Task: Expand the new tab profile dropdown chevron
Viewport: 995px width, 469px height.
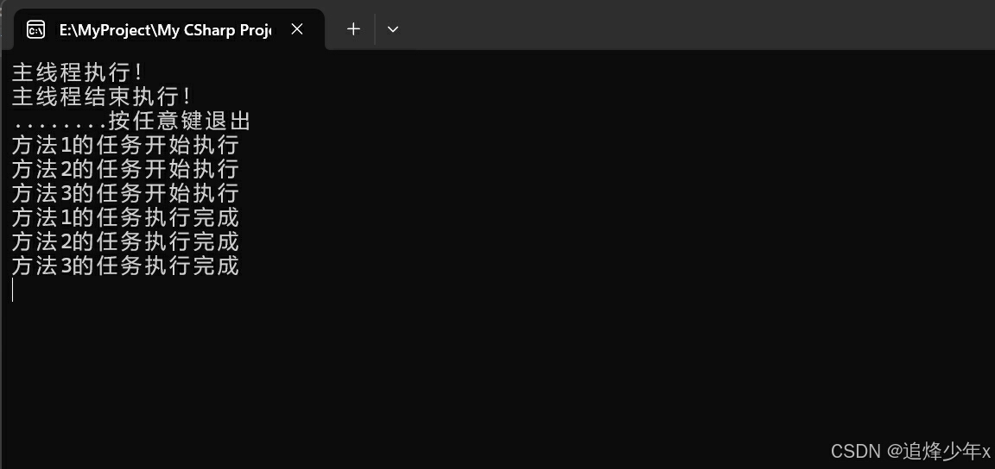Action: 393,29
